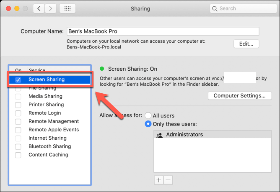Enable the Media Sharing checkbox
The width and height of the screenshot is (280, 192).
pyautogui.click(x=18, y=97)
